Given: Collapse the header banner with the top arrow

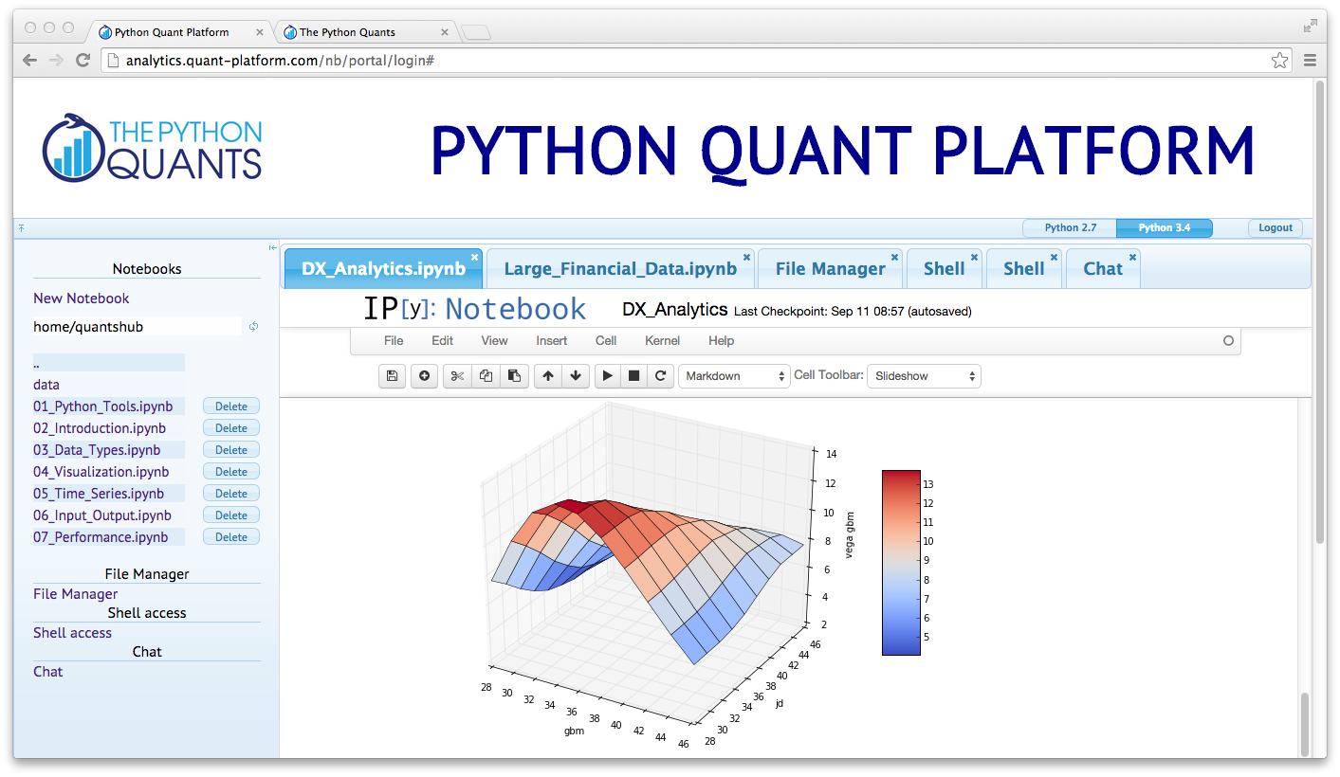Looking at the screenshot, I should coord(21,228).
